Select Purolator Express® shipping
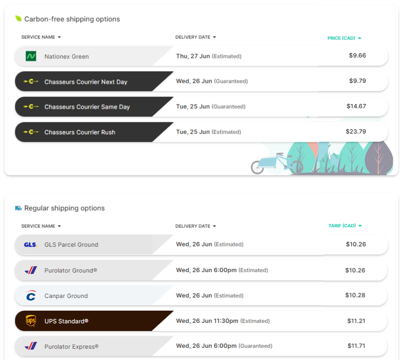 pyautogui.click(x=201, y=346)
